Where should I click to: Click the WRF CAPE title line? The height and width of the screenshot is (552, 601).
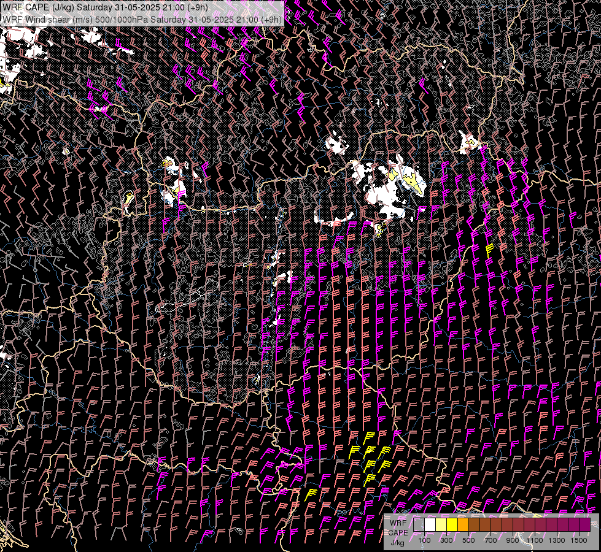tap(105, 7)
